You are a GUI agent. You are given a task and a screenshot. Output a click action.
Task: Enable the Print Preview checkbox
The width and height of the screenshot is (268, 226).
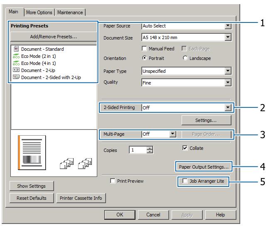point(113,181)
